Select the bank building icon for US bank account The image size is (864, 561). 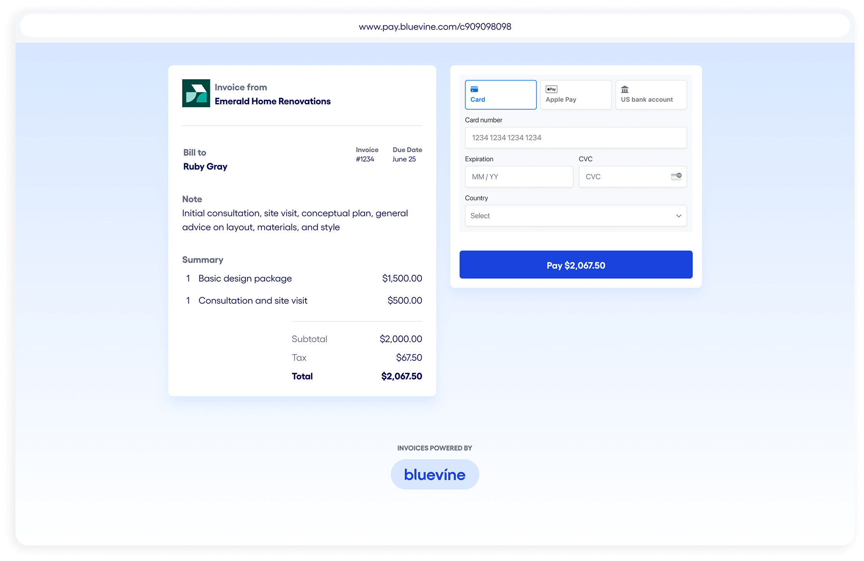(x=625, y=89)
